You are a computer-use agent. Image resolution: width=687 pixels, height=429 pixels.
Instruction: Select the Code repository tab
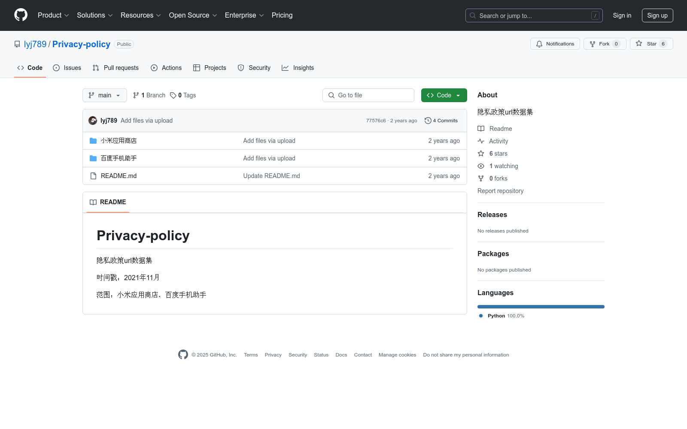[30, 68]
